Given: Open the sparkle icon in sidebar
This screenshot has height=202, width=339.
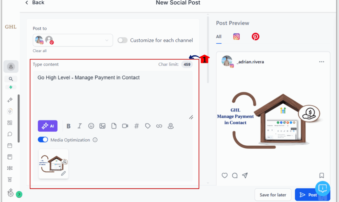Looking at the screenshot, I should (x=10, y=100).
